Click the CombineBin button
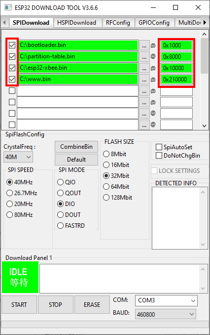 76,147
